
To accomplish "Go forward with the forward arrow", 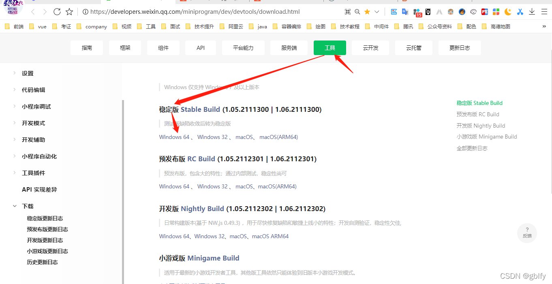I will coord(45,12).
